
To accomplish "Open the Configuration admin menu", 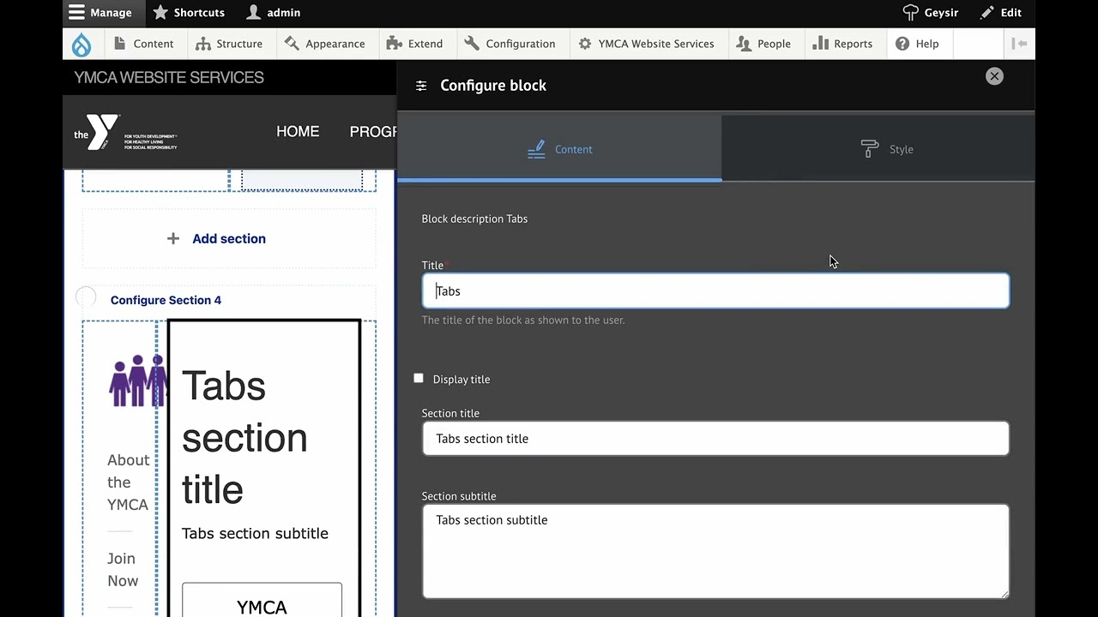I will [510, 44].
